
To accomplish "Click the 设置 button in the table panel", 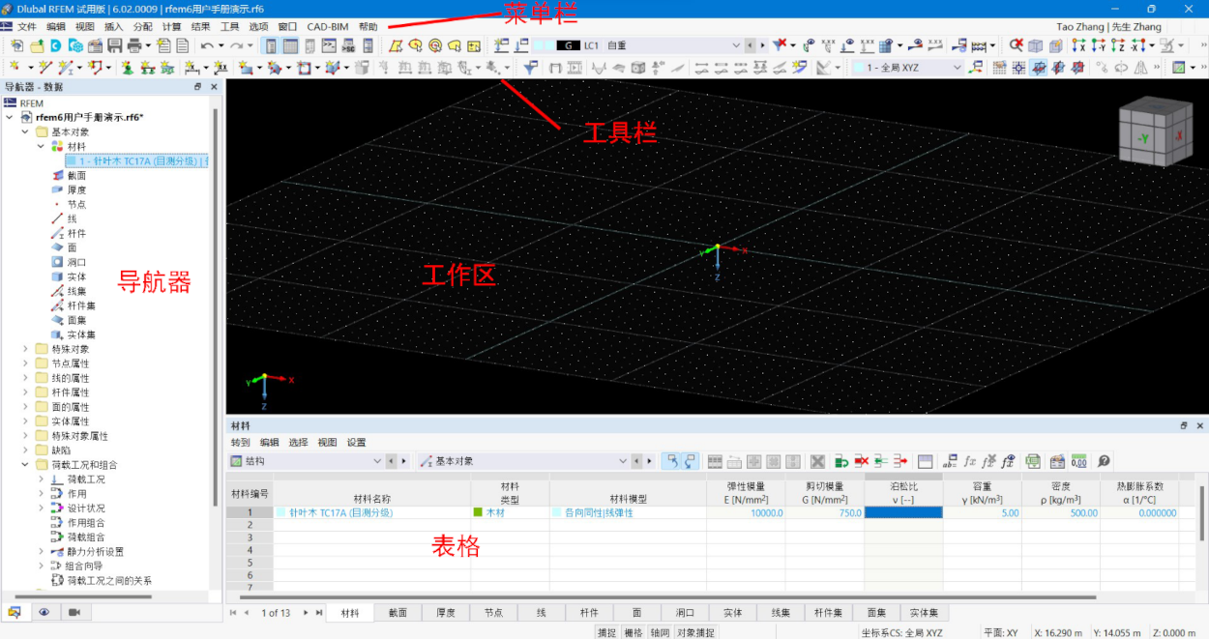I will (355, 441).
